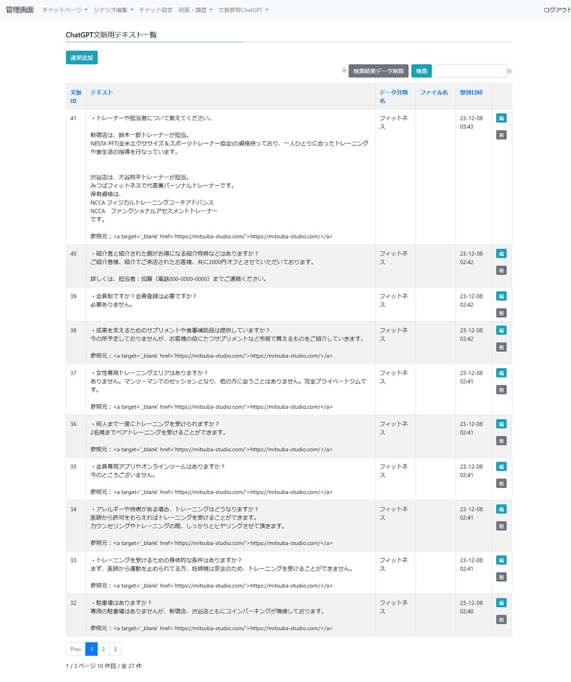Screen dimensions: 571x682
Task: Edit the entry with ID 34
Action: 501,509
